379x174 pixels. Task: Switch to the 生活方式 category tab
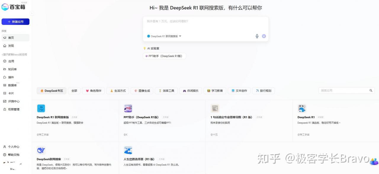[x=118, y=91]
